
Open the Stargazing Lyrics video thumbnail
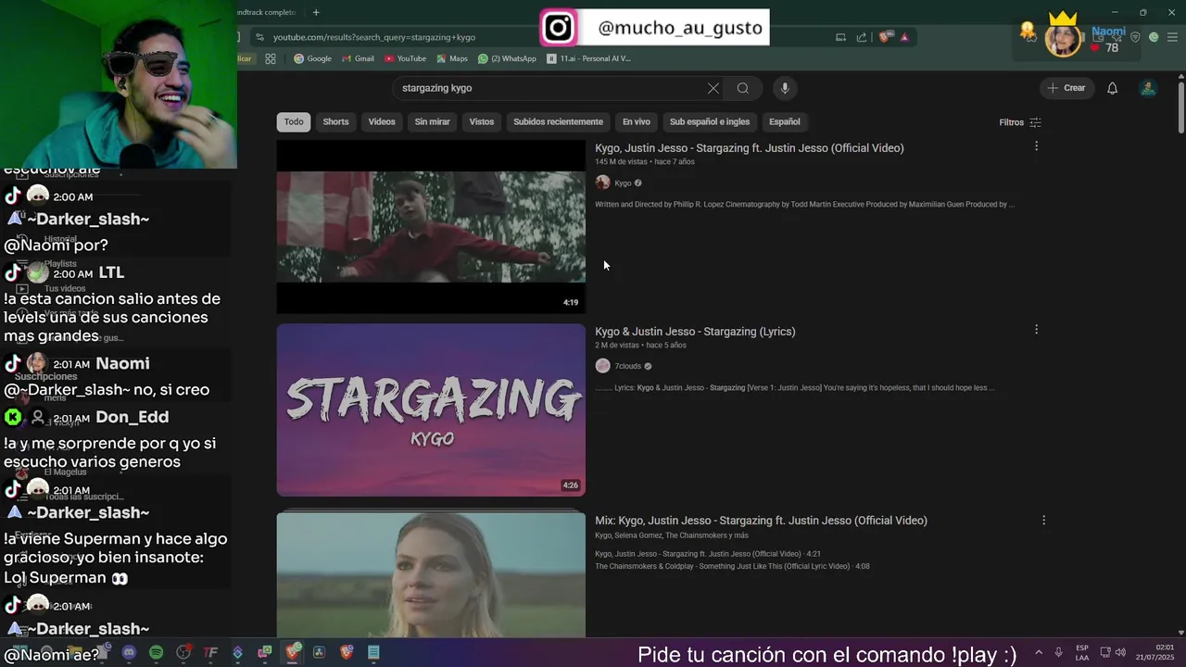[x=431, y=409]
